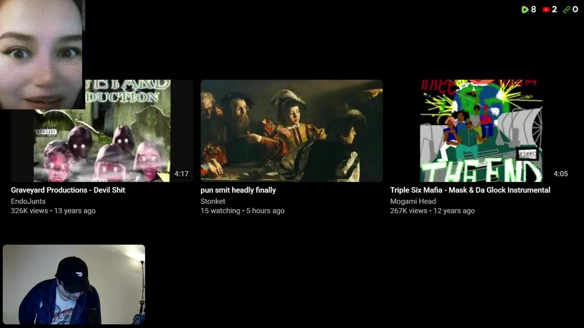Image resolution: width=584 pixels, height=328 pixels.
Task: Open title 'Triple Six Mafia - Mask & Da Glock Instrumental'
Action: tap(470, 190)
